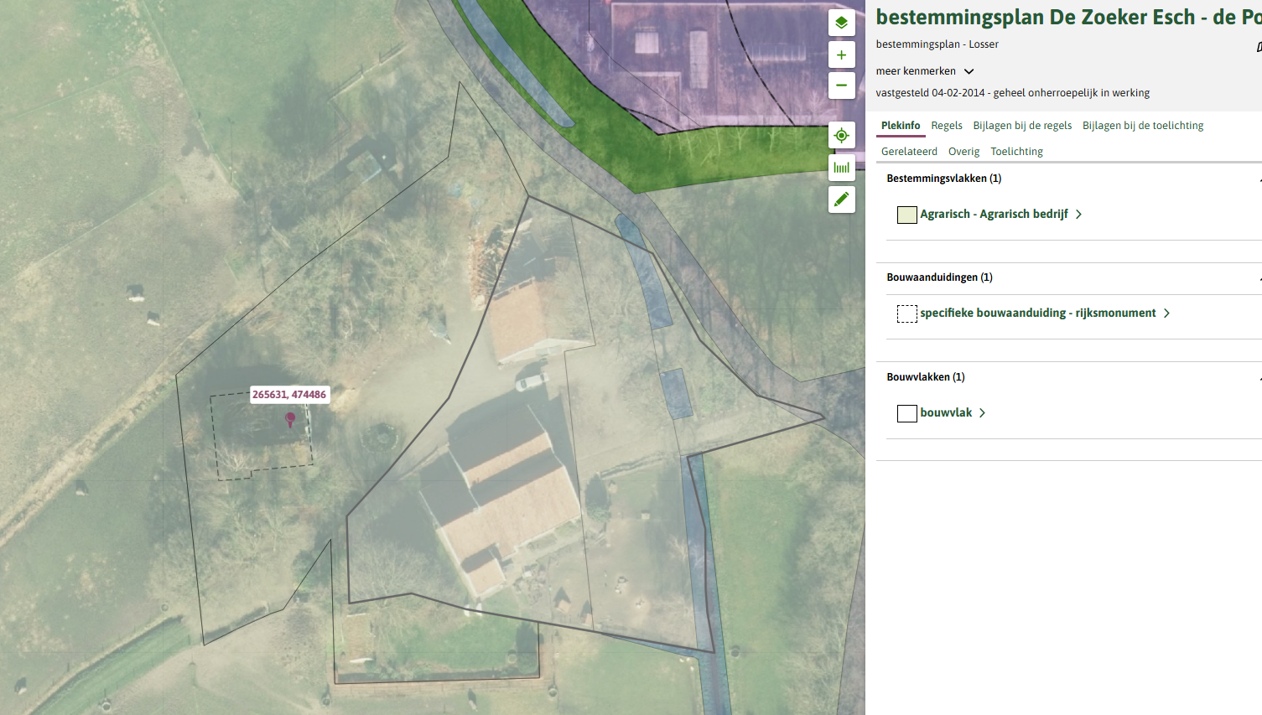This screenshot has width=1262, height=715.
Task: Click the chevron next to rijksmonument
Action: (1166, 313)
